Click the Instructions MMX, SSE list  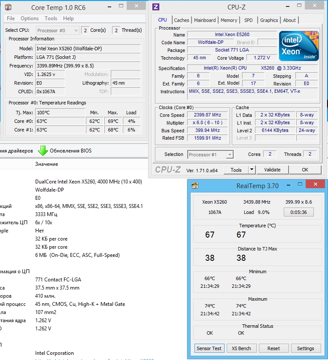point(252,94)
